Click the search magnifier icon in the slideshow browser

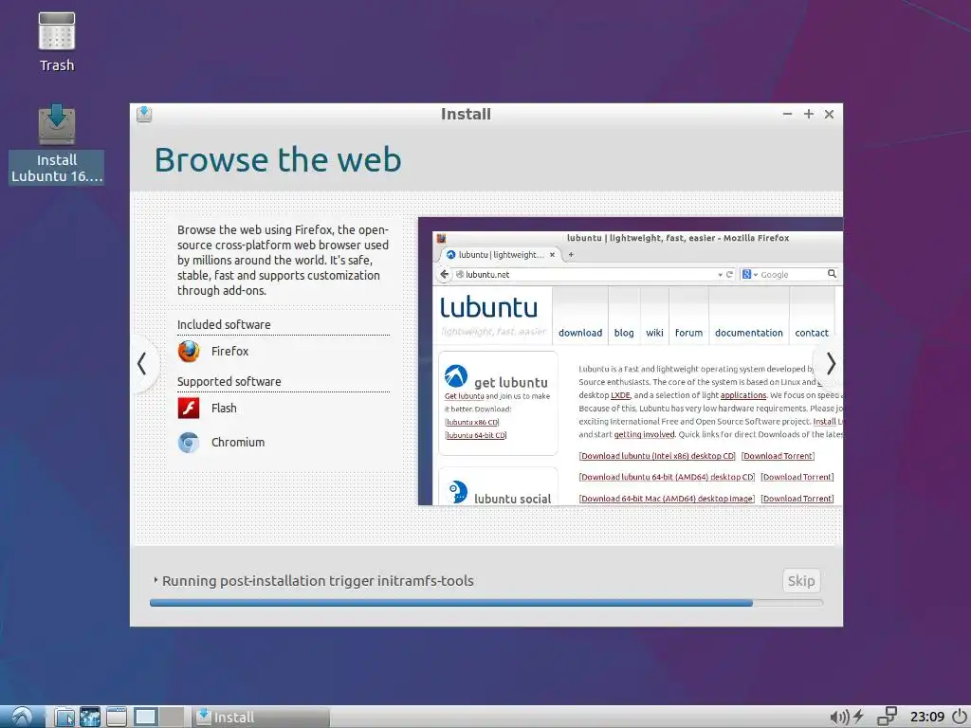tap(832, 274)
